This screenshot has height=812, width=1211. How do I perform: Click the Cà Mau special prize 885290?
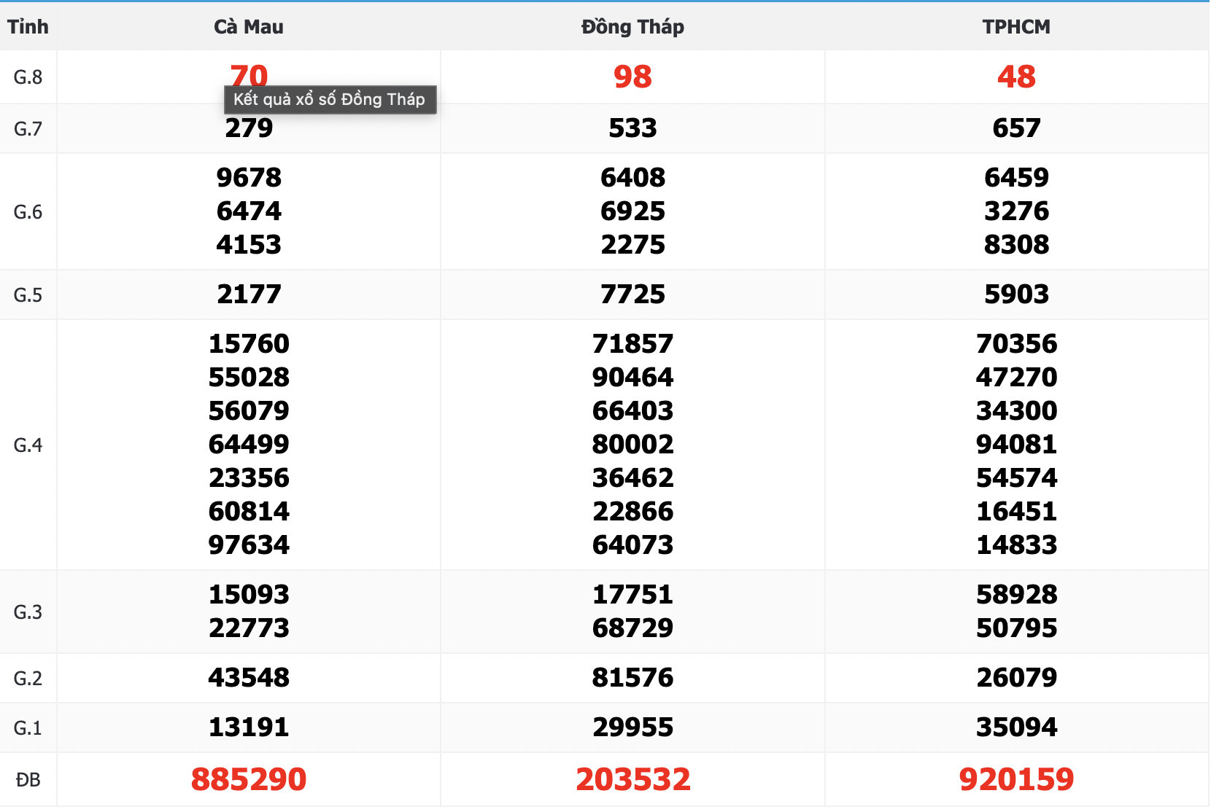(249, 779)
